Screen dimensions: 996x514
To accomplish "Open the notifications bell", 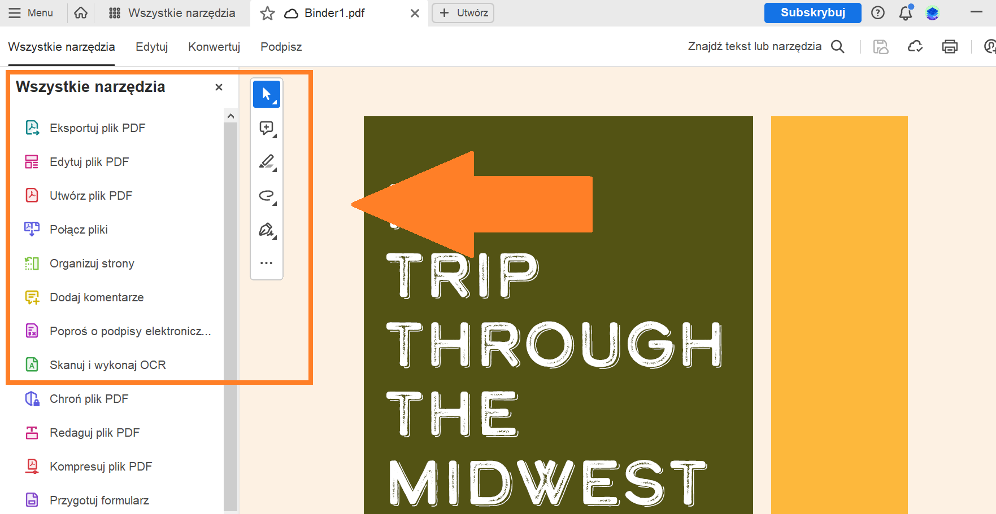I will pyautogui.click(x=906, y=12).
